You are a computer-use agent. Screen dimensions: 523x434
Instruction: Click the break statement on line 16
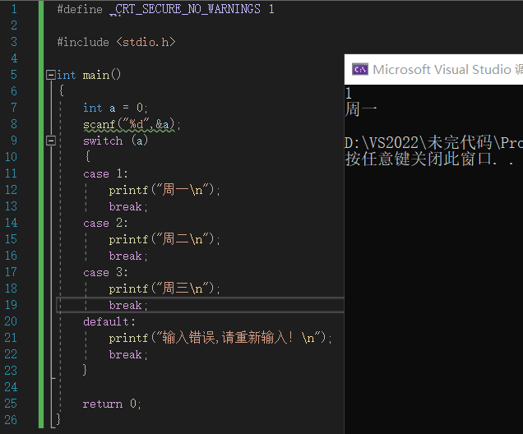tap(128, 256)
